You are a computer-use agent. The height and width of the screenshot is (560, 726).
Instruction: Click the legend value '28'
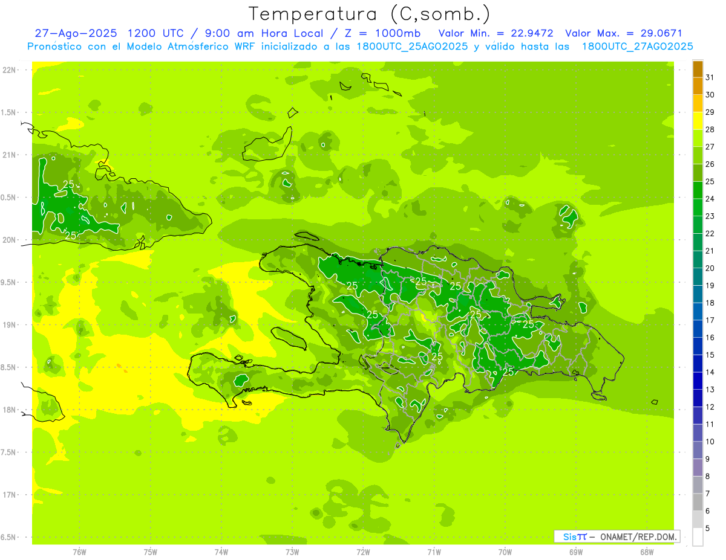[710, 129]
